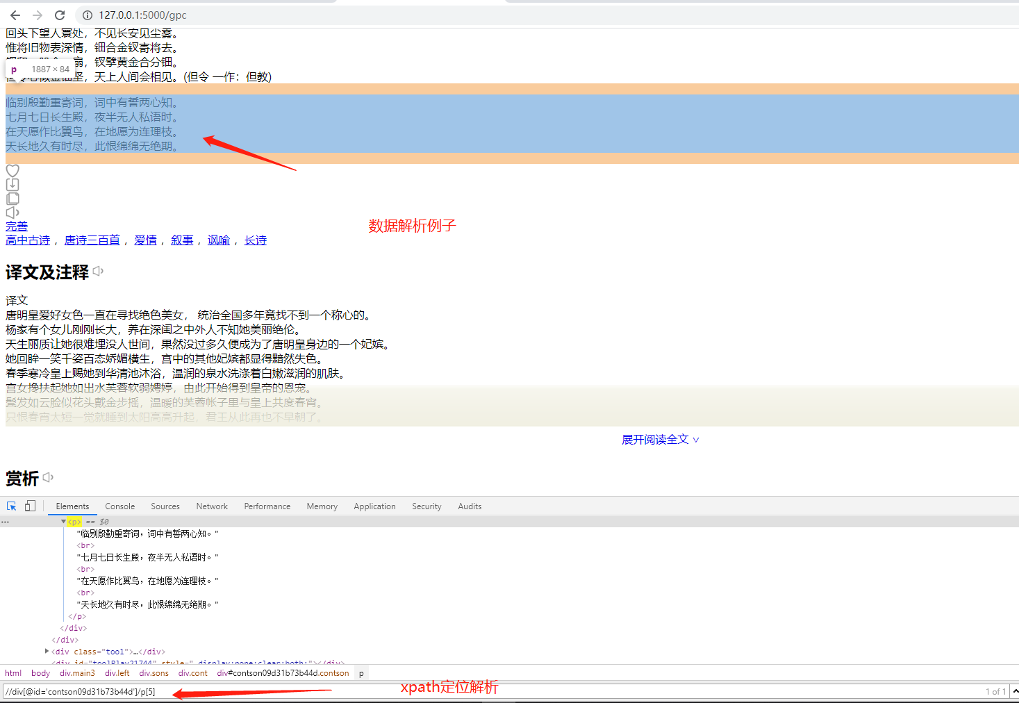Image resolution: width=1019 pixels, height=703 pixels.
Task: Click the browser forward arrow
Action: coord(38,15)
